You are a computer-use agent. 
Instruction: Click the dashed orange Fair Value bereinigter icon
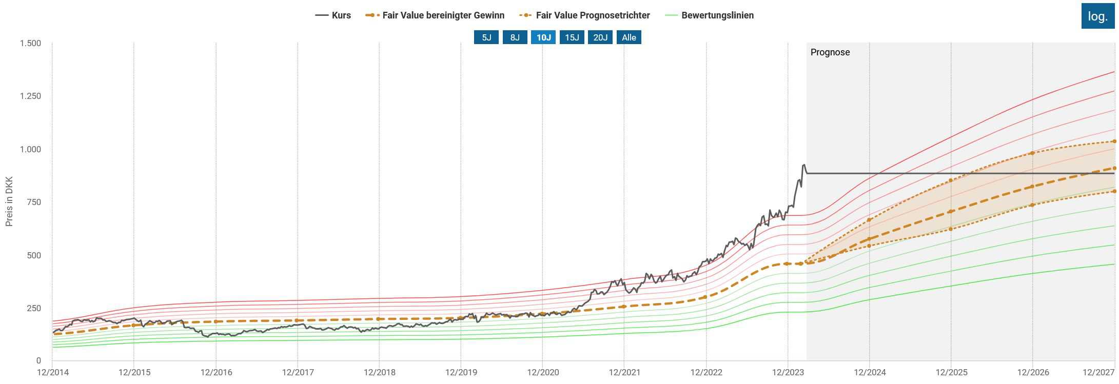[x=372, y=15]
